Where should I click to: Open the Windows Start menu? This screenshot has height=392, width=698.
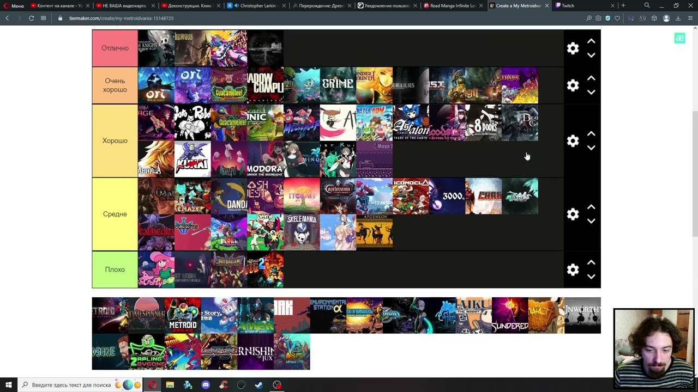(8, 385)
